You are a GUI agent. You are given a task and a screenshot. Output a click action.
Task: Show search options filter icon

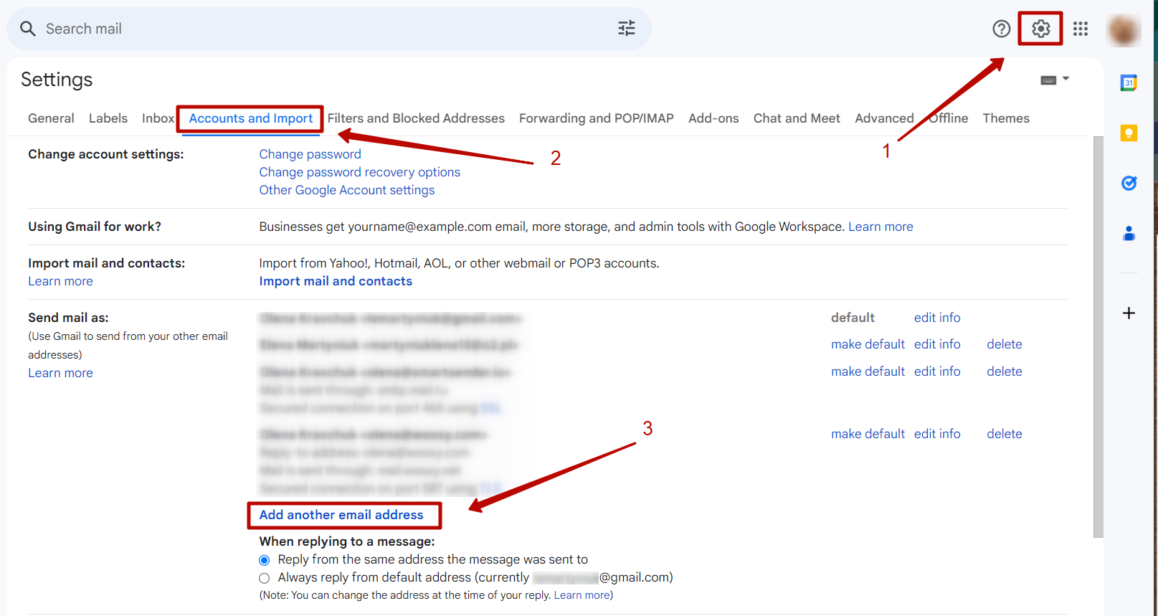pos(627,29)
